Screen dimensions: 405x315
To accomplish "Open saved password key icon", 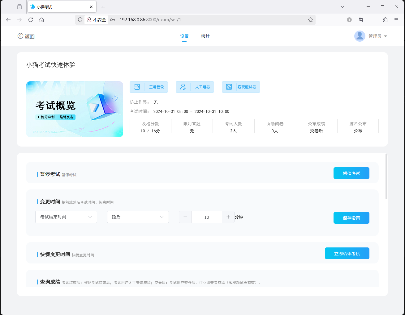I will (113, 20).
